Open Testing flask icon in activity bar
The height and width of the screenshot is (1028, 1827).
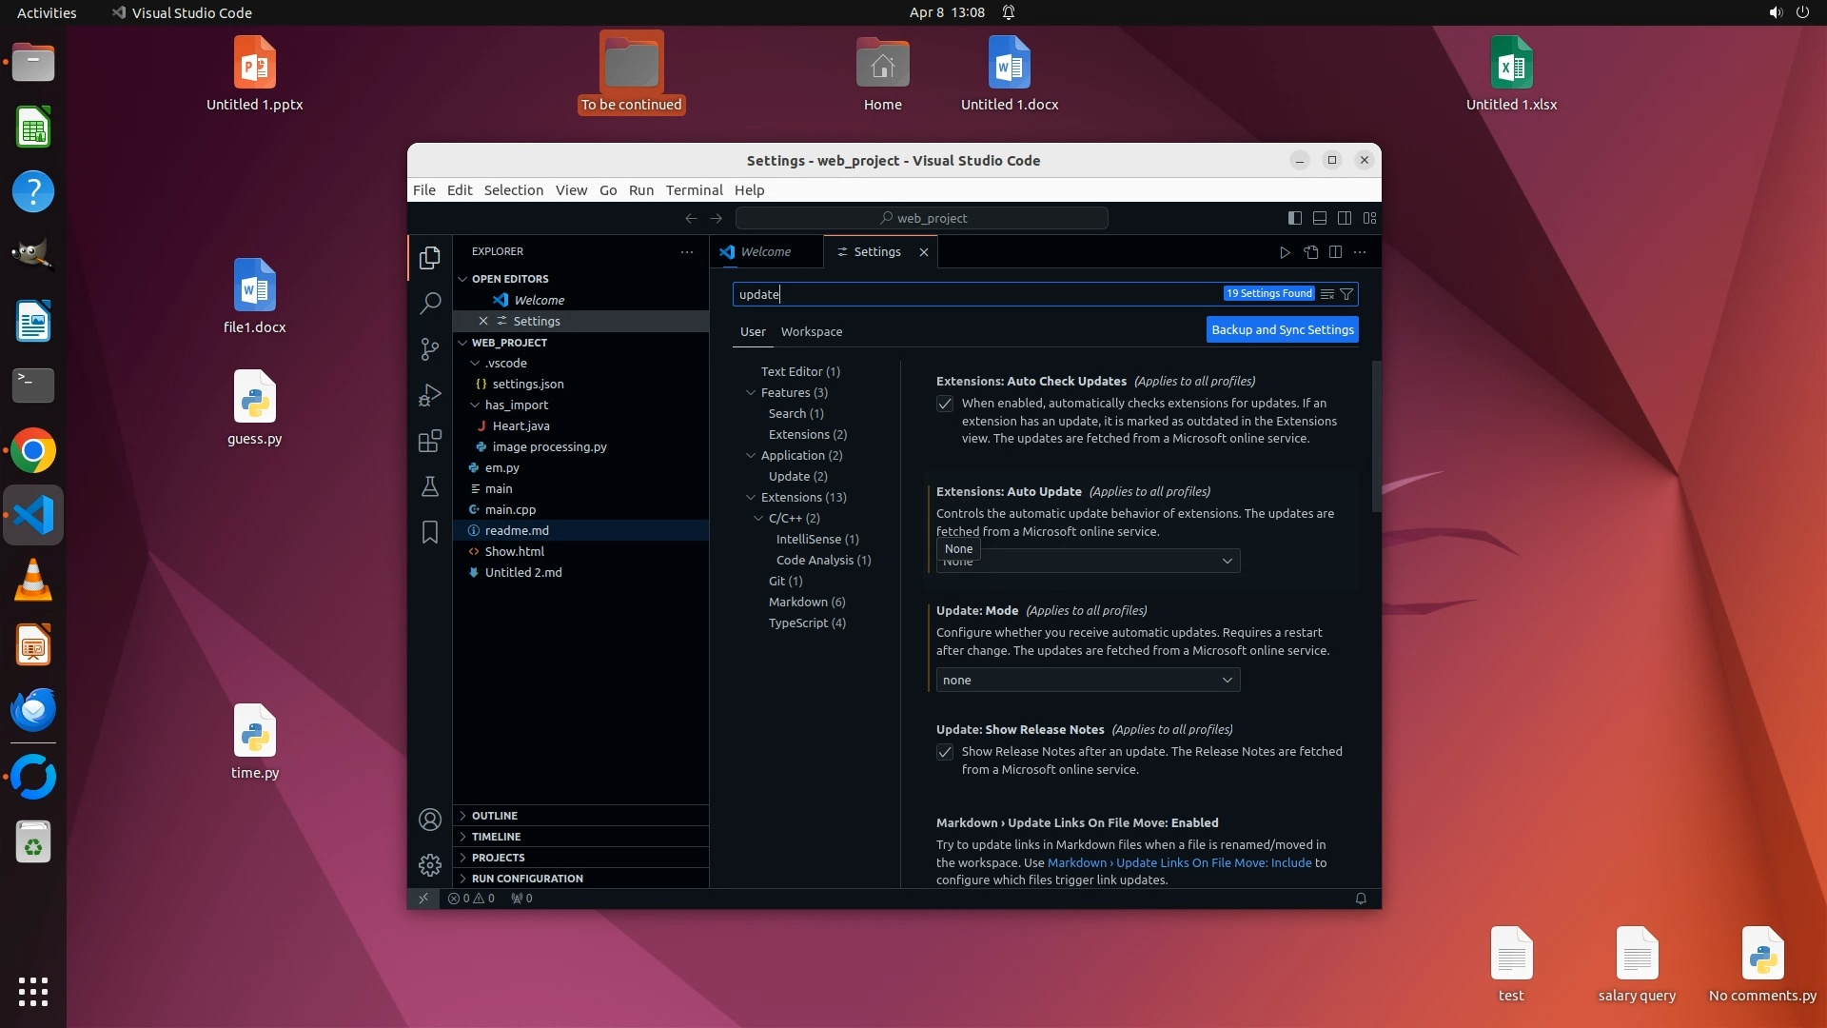click(430, 486)
